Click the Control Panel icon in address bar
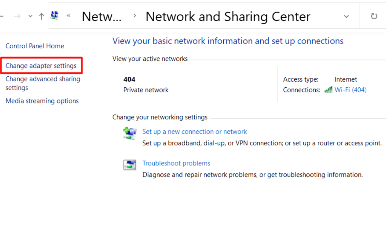This screenshot has height=231, width=386. (54, 16)
